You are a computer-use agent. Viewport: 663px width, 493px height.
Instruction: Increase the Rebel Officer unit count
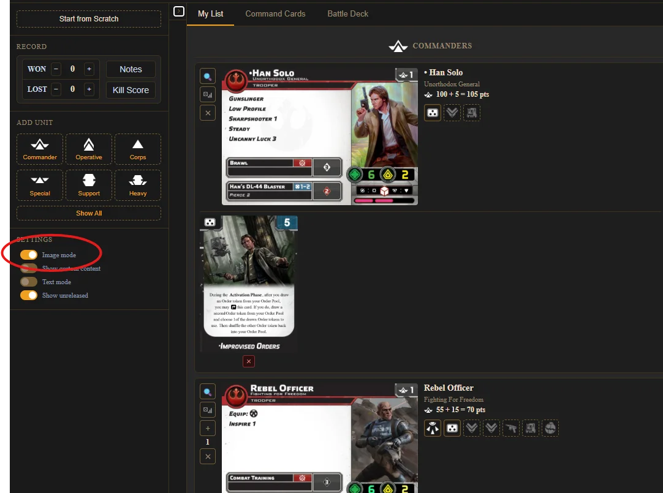click(208, 428)
